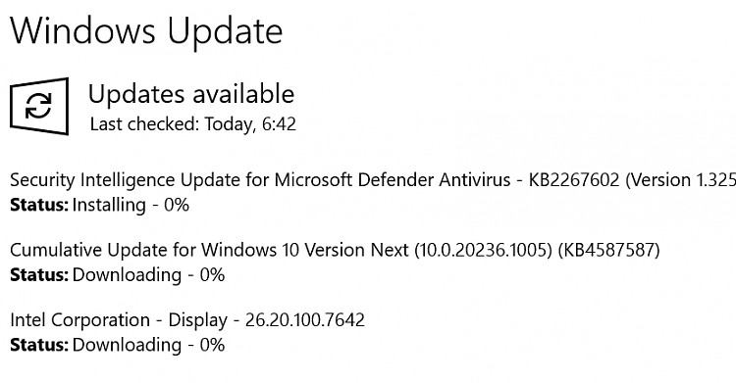Open the Security Intelligence Update for Defender entry
Viewport: 736px width, 383px height.
click(373, 180)
